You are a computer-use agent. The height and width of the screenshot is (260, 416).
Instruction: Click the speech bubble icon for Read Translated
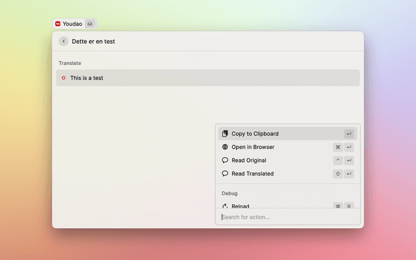(225, 174)
